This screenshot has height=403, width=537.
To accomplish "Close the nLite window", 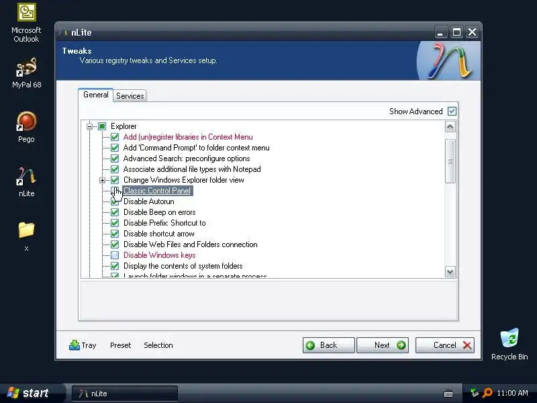I will coord(472,32).
